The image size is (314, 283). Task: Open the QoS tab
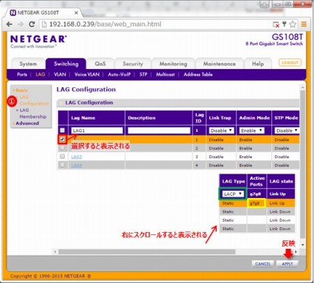(100, 64)
